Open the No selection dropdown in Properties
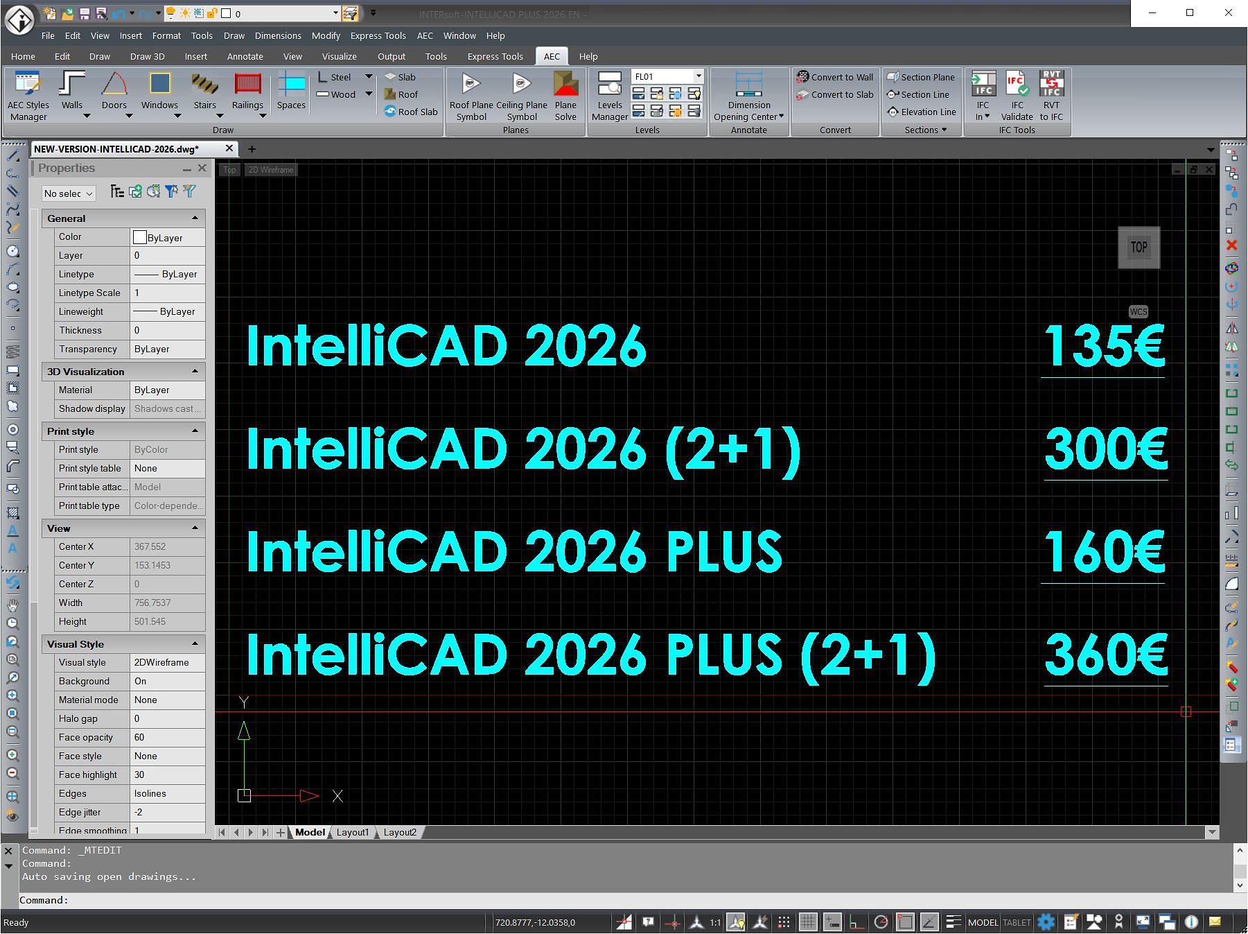 coord(68,193)
